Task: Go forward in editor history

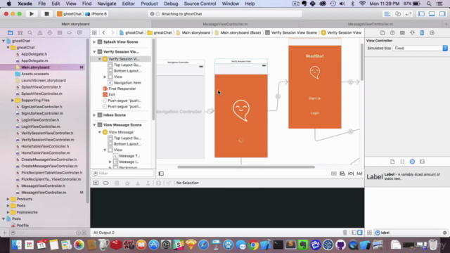Action: click(112, 33)
